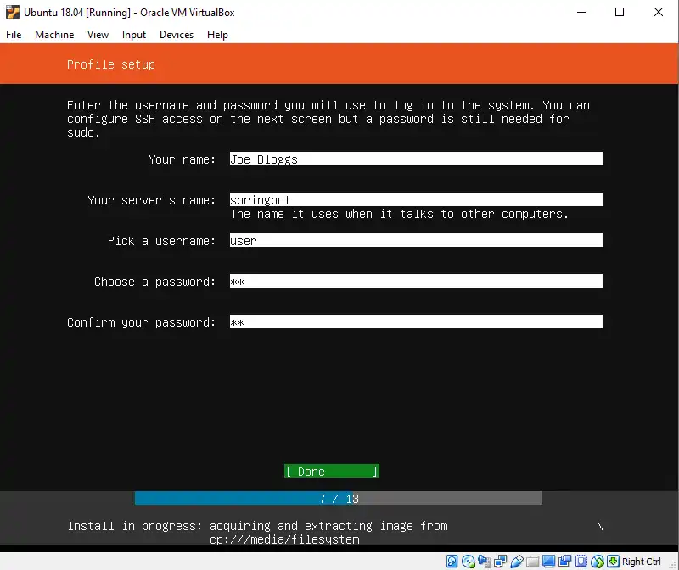
Task: Click the mouse integration status icon
Action: tap(597, 562)
